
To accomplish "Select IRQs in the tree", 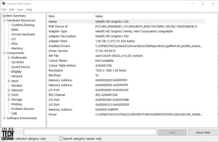I will coord(15,44).
